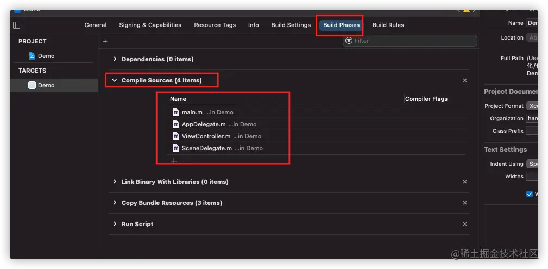Toggle the projects and targets sidebar icon
Screen dimensions: 548x269
16,25
